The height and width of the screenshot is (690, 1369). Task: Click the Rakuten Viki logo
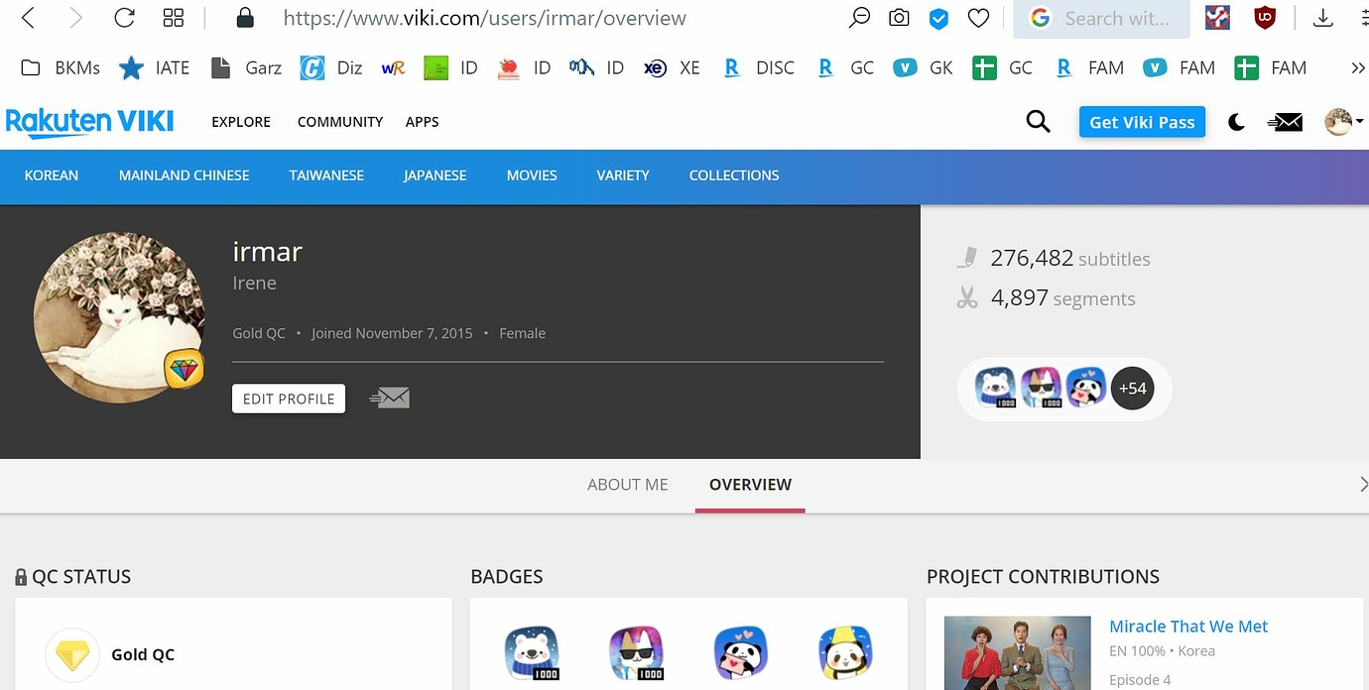(x=89, y=121)
